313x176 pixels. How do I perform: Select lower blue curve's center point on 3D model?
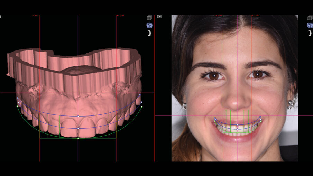point(78,129)
